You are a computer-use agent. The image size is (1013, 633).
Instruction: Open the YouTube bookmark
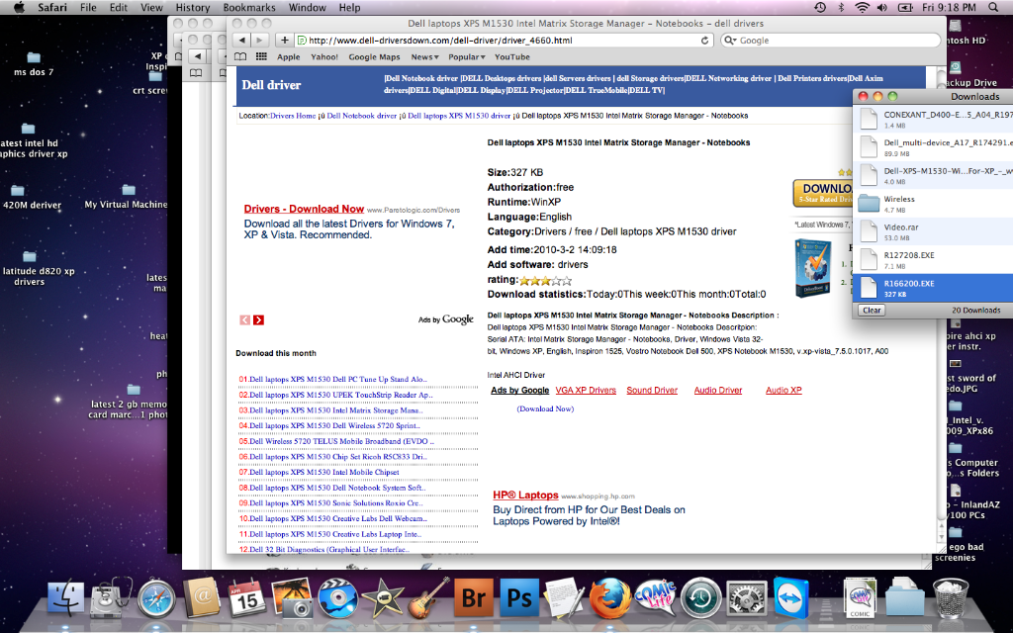[x=512, y=56]
